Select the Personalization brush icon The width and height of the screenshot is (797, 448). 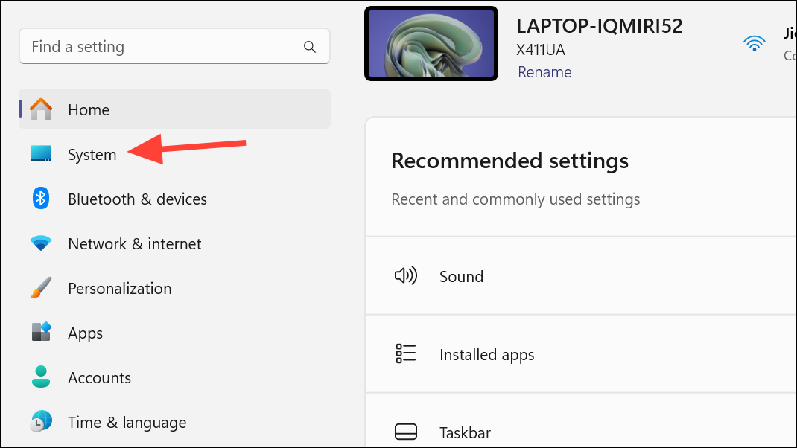[x=41, y=288]
